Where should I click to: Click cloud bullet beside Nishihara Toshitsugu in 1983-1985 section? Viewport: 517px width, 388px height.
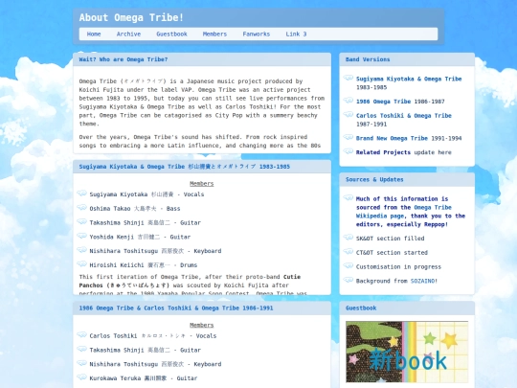click(x=81, y=250)
